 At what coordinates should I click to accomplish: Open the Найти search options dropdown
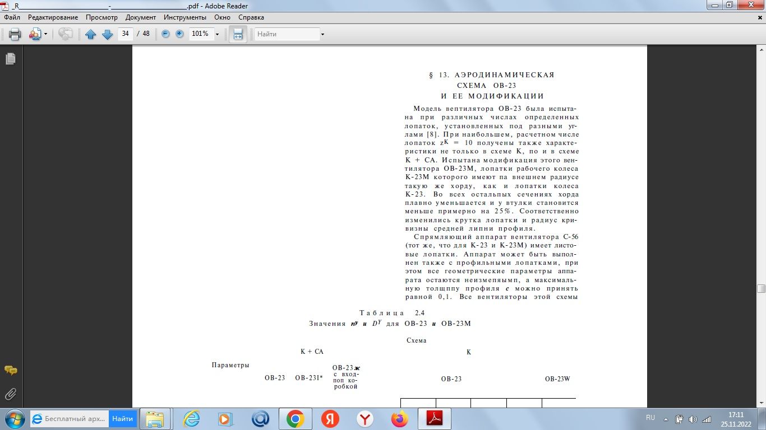coord(322,34)
